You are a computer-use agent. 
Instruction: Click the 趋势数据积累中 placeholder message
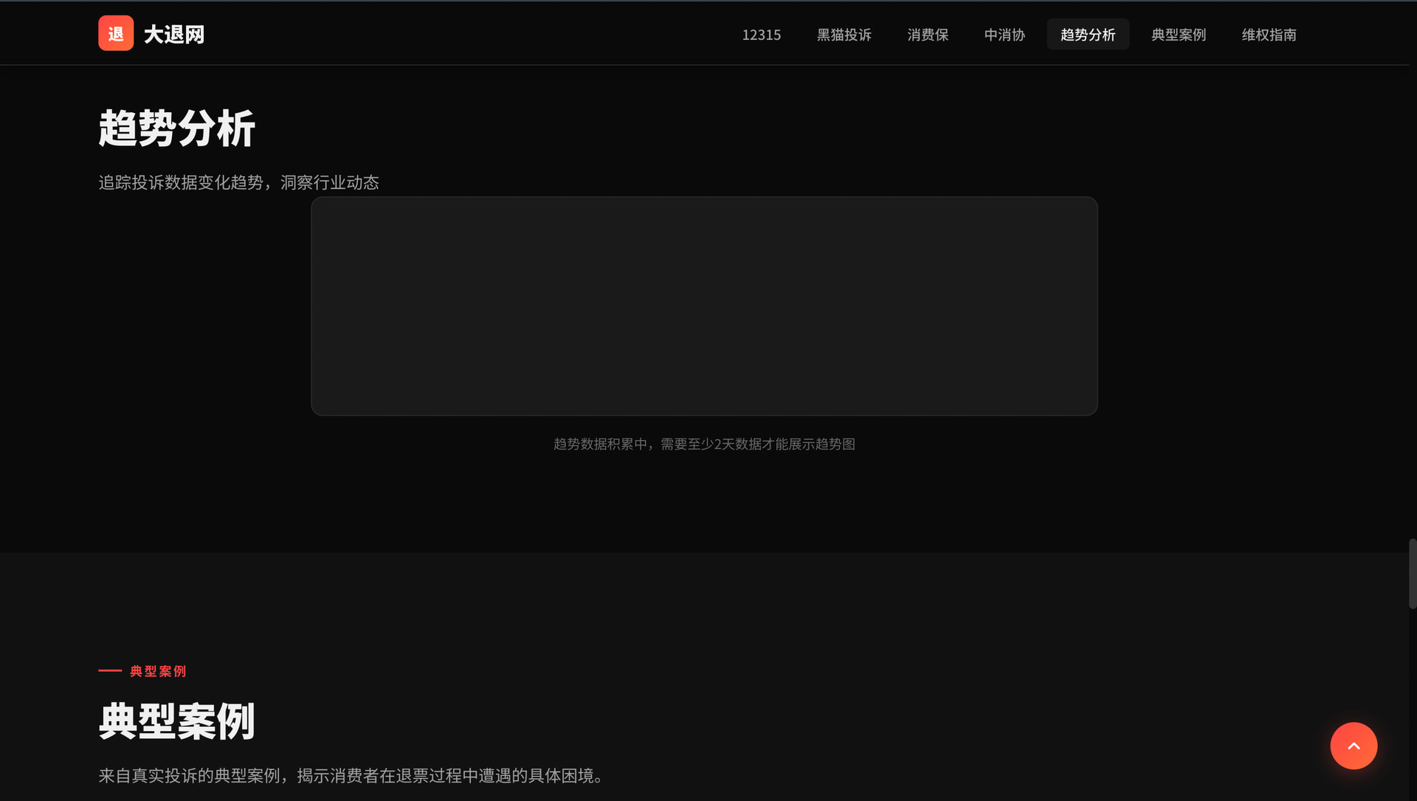pos(704,444)
